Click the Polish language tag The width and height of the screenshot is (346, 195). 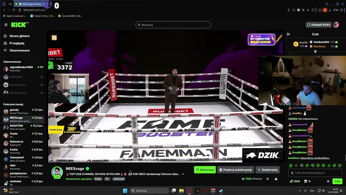pyautogui.click(x=98, y=179)
